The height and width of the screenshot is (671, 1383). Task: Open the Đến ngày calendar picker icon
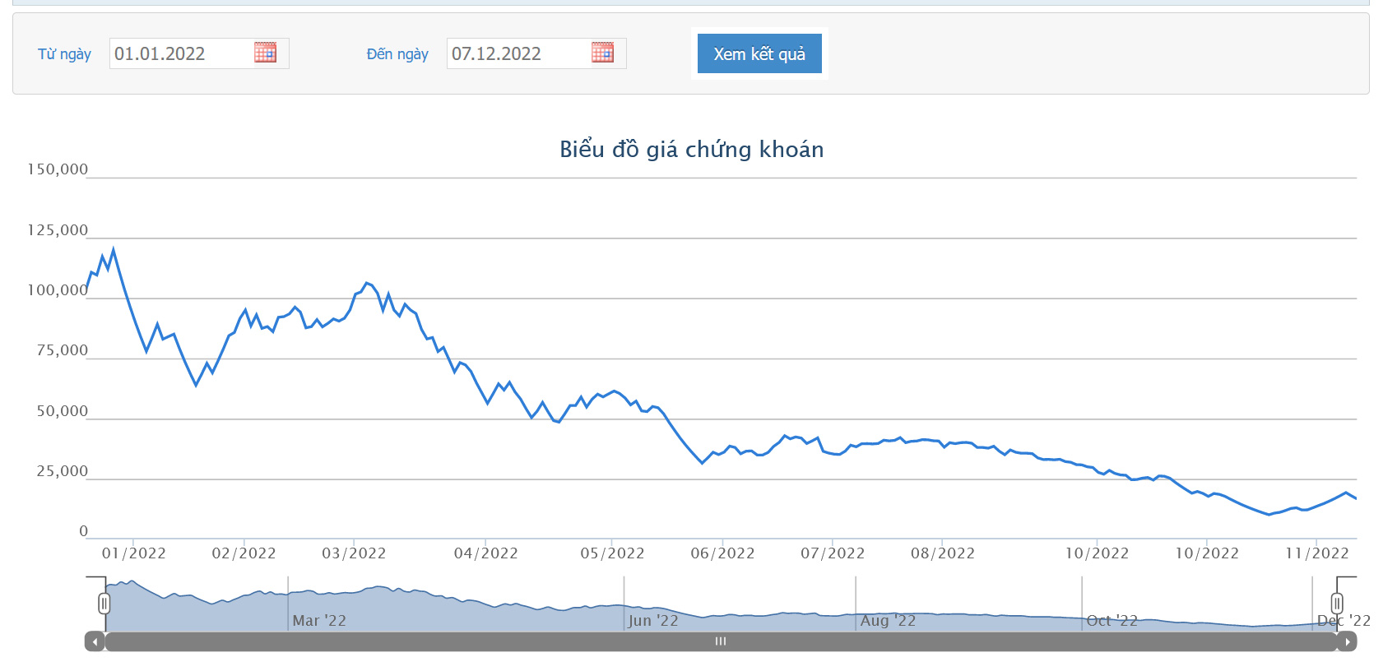[x=602, y=53]
